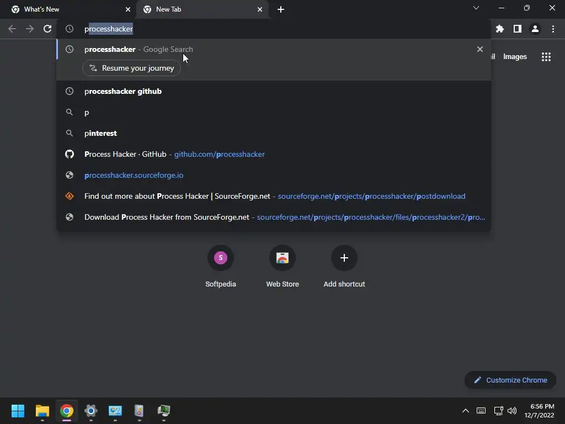Open the green monitor icon in the taskbar
The height and width of the screenshot is (424, 565).
(x=164, y=411)
